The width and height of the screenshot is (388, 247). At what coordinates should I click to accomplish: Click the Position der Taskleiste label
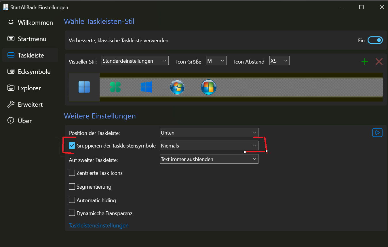pyautogui.click(x=94, y=133)
